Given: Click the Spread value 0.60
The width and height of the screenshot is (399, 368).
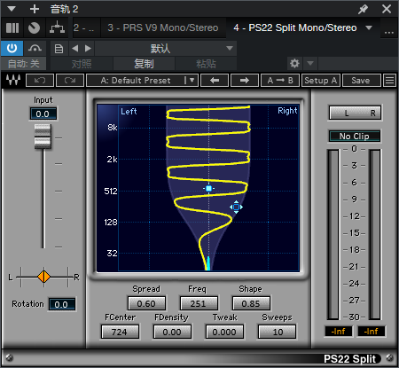Looking at the screenshot, I should click(x=146, y=303).
